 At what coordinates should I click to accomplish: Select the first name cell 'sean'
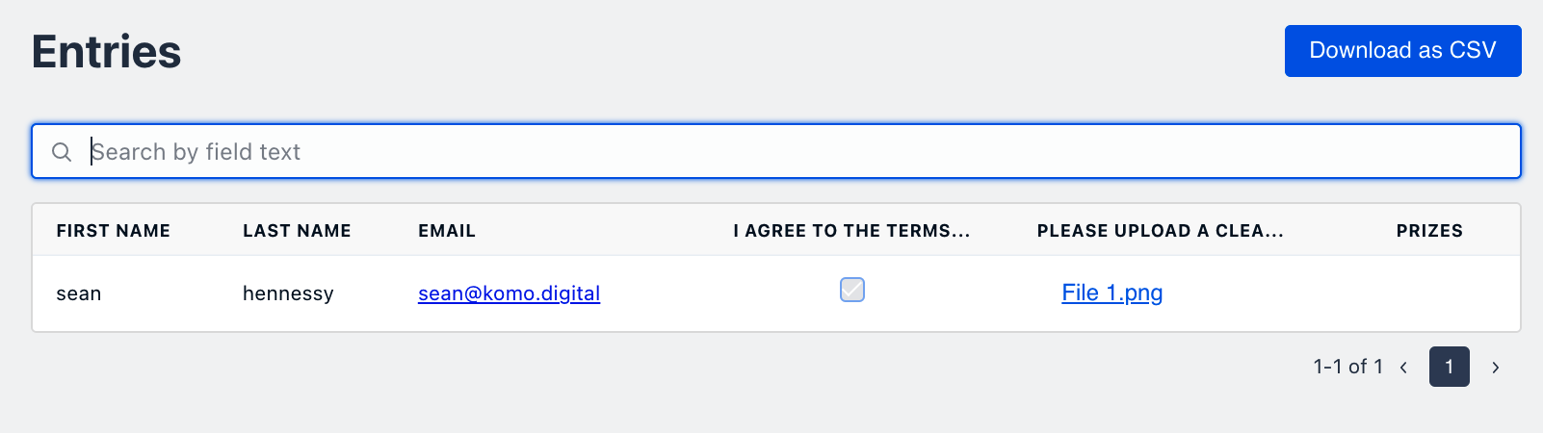pyautogui.click(x=79, y=293)
